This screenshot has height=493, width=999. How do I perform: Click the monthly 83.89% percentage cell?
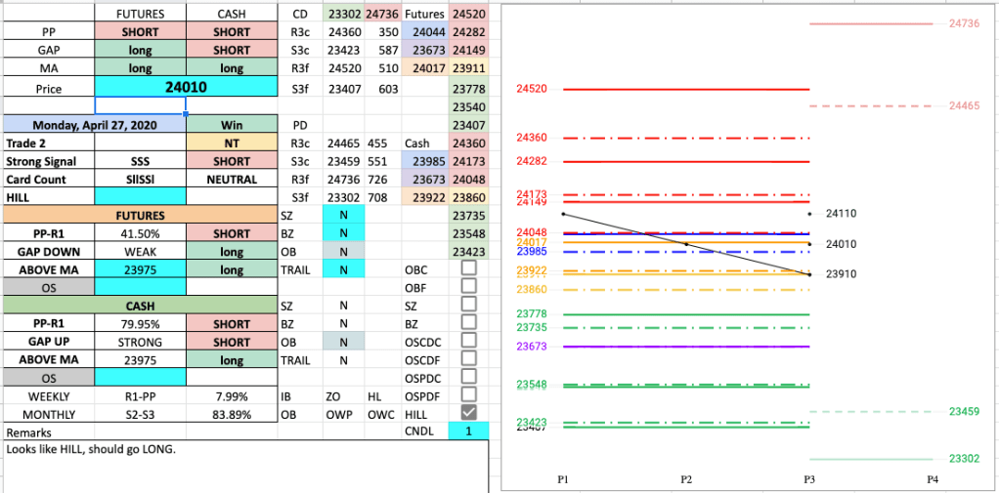(x=232, y=414)
